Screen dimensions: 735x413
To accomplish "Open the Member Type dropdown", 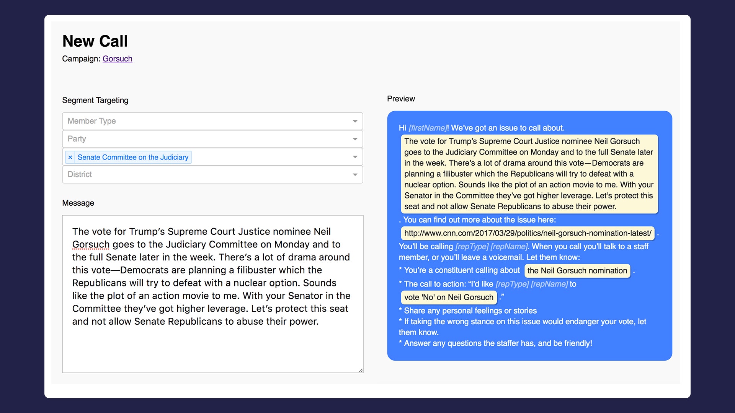I will [x=212, y=121].
